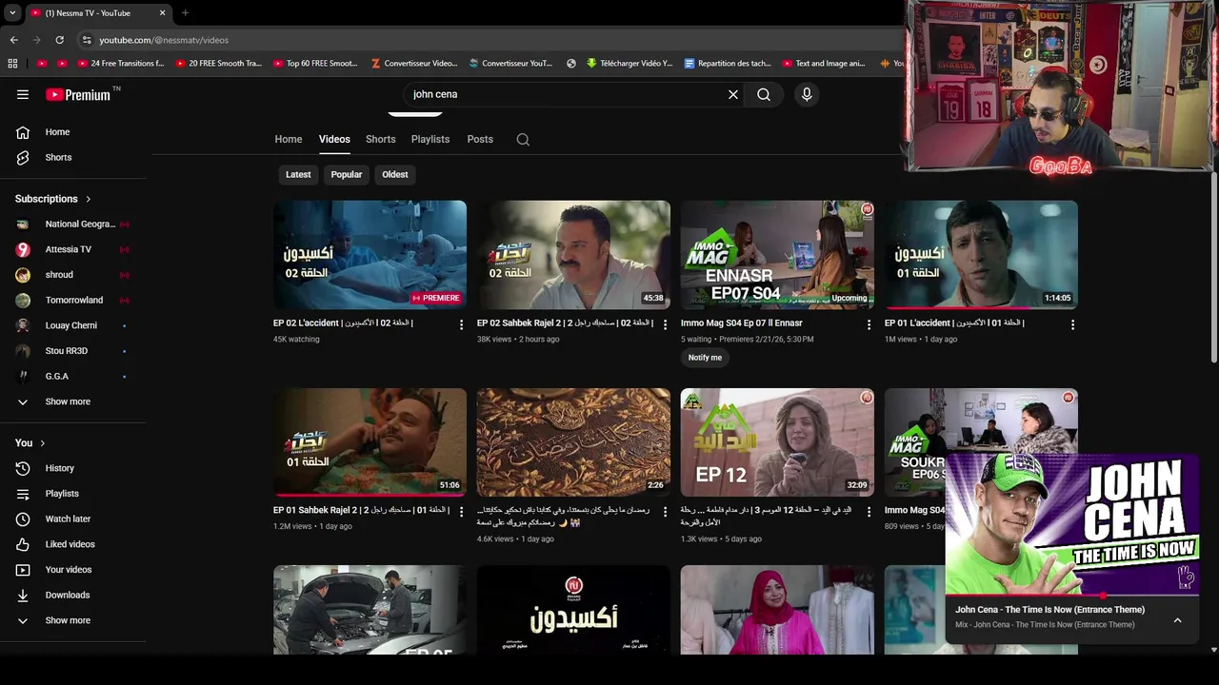Open Shorts in the sidebar
This screenshot has height=685, width=1219.
point(58,157)
